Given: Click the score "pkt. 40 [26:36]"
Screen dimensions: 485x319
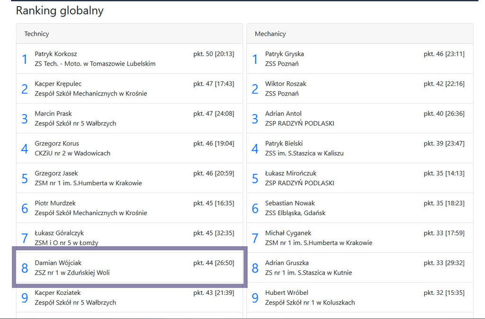Looking at the screenshot, I should 444,113.
